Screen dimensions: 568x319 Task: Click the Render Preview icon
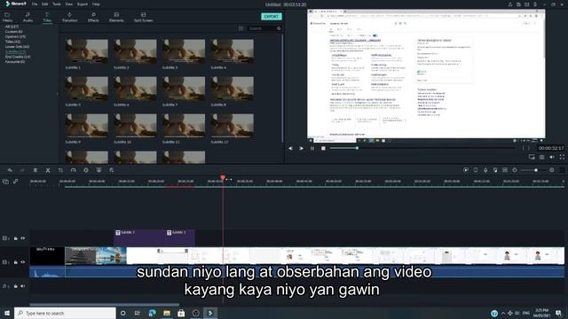pos(466,170)
